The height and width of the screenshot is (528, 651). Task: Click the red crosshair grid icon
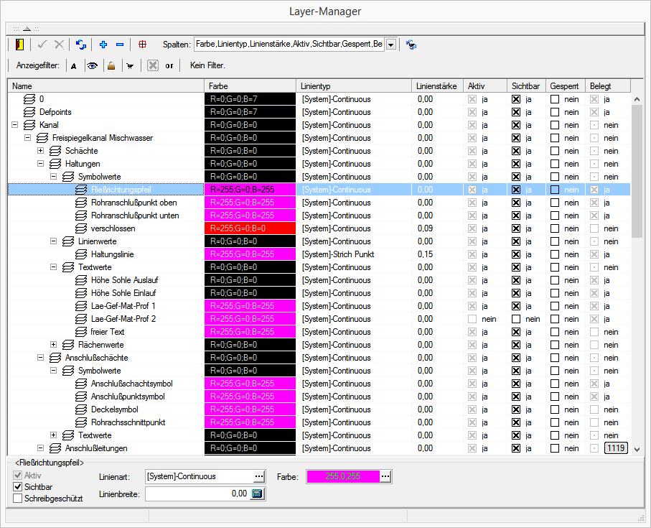click(142, 45)
